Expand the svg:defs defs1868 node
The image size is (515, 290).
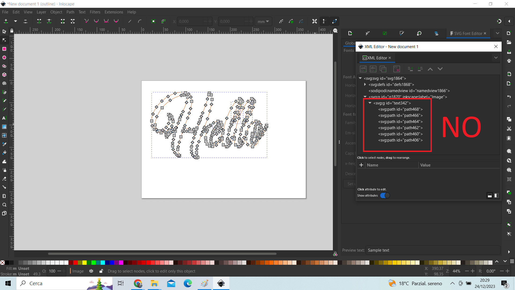click(365, 85)
